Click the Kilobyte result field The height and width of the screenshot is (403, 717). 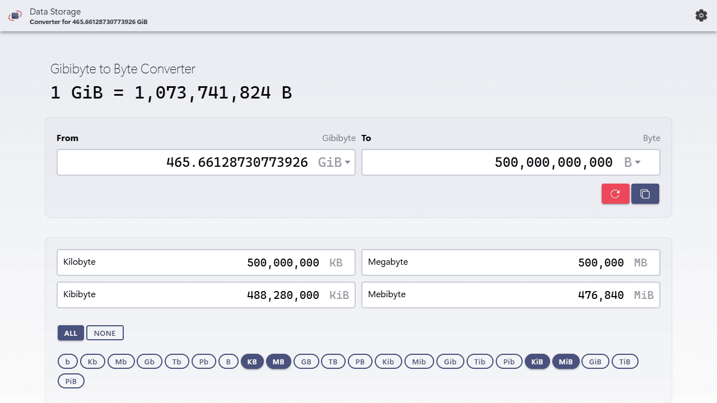[206, 263]
